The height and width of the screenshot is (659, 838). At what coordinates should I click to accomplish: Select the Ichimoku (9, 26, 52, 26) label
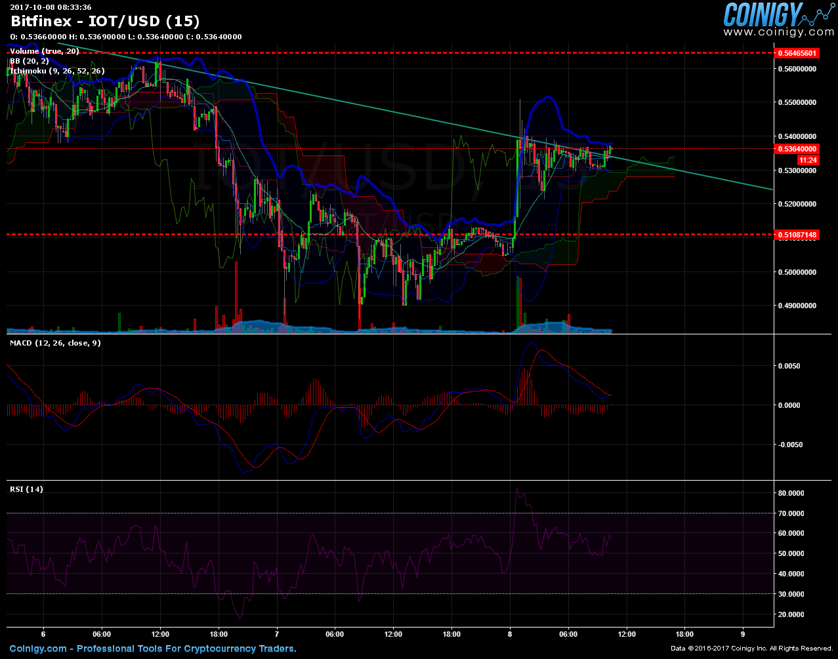click(x=57, y=71)
